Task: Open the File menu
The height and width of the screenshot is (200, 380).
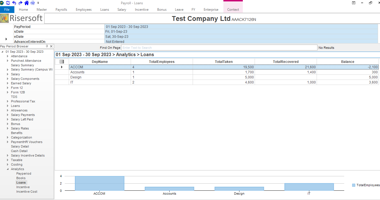Action: (x=7, y=10)
